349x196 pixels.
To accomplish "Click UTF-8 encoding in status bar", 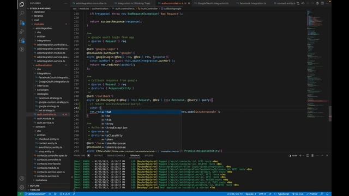I will pyautogui.click(x=262, y=194).
